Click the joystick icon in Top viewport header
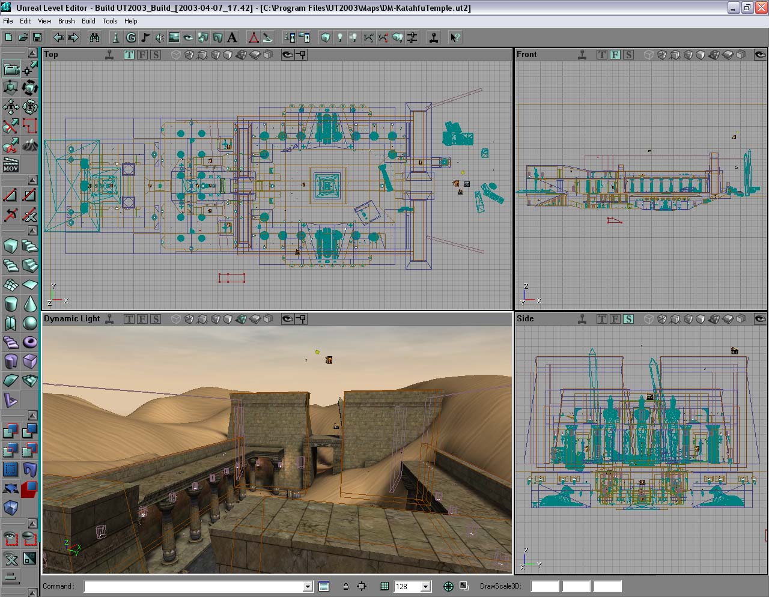 point(109,55)
